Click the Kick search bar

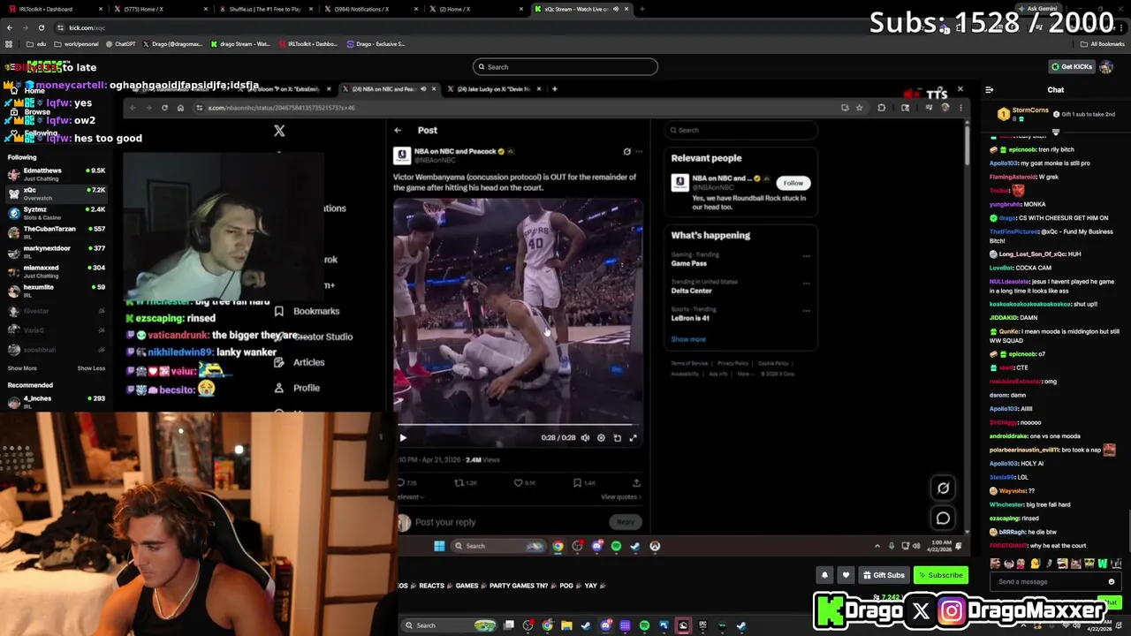coord(565,67)
